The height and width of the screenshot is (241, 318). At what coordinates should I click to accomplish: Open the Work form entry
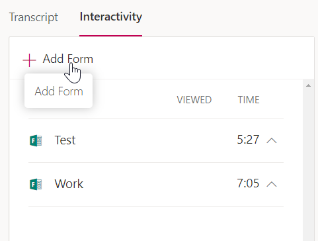click(69, 184)
